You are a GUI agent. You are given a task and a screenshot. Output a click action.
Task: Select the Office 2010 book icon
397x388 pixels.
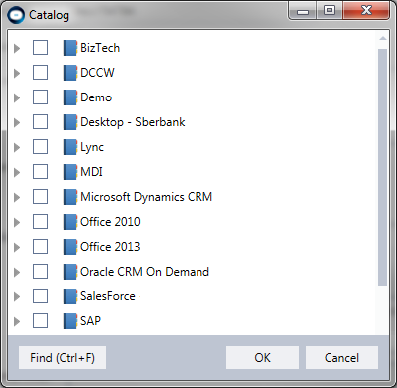(70, 222)
